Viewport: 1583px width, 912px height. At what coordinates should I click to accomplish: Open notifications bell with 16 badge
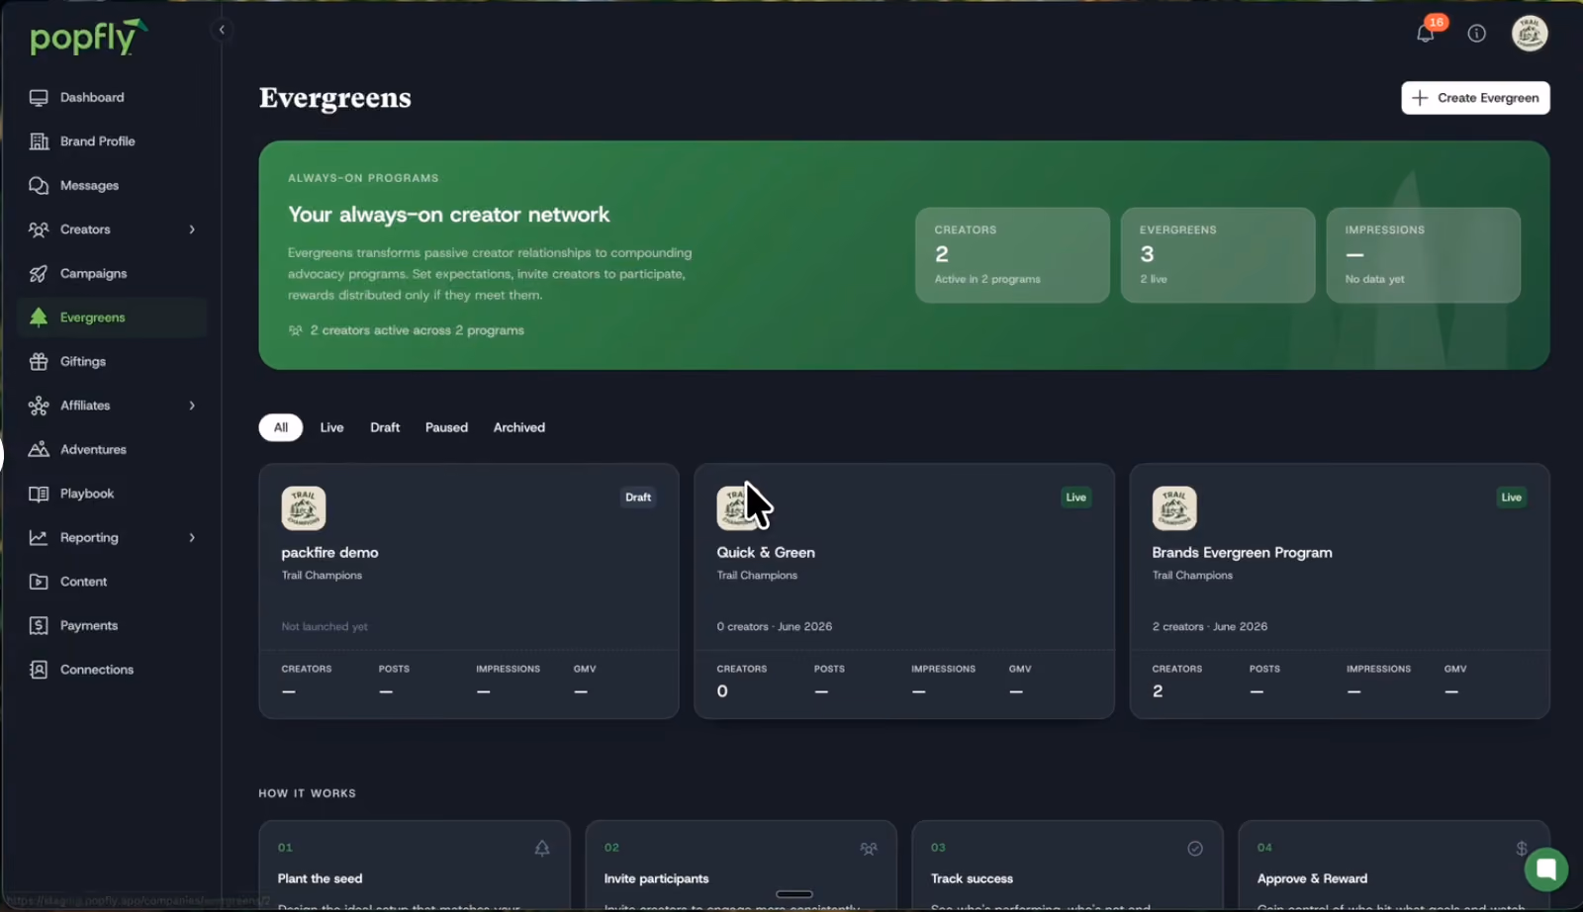[1426, 33]
